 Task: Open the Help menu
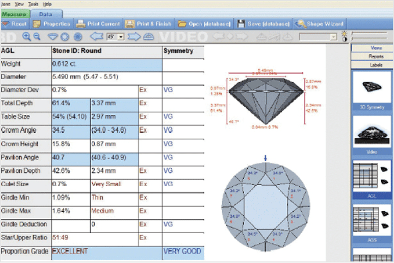click(x=47, y=3)
